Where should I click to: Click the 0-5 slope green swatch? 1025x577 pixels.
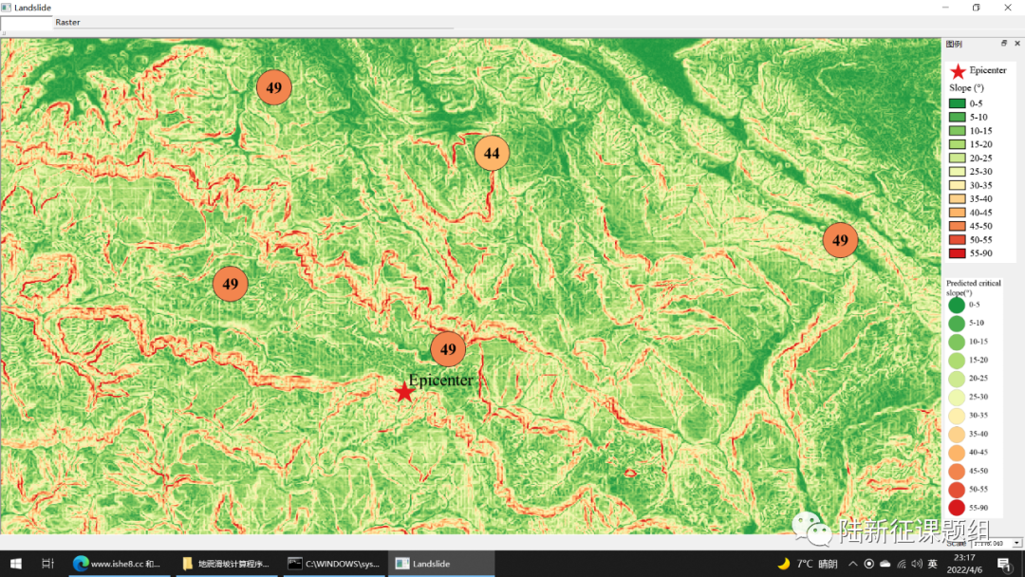coord(957,103)
